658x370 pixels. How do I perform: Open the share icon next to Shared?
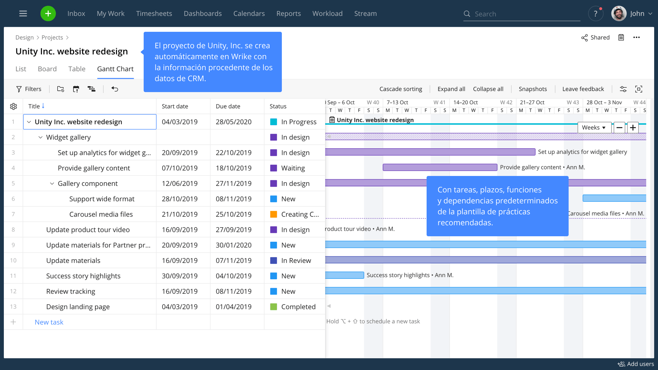point(585,38)
